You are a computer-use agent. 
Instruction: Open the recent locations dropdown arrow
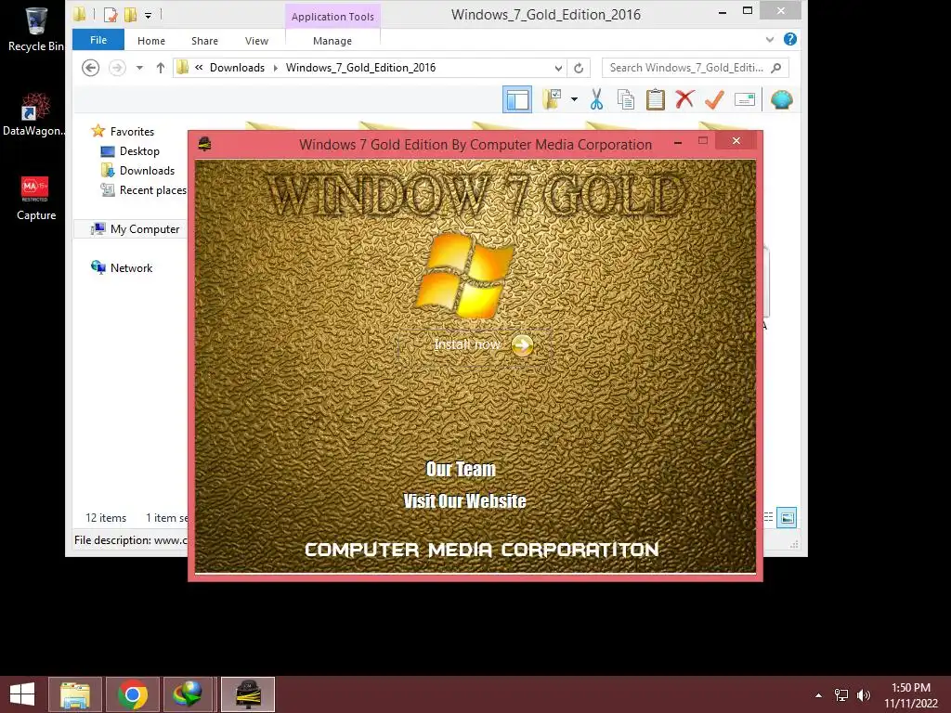[139, 68]
